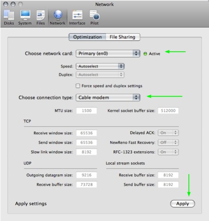Enable Force speed and duplex settings
Viewport: 209px width, 221px height.
coord(78,86)
